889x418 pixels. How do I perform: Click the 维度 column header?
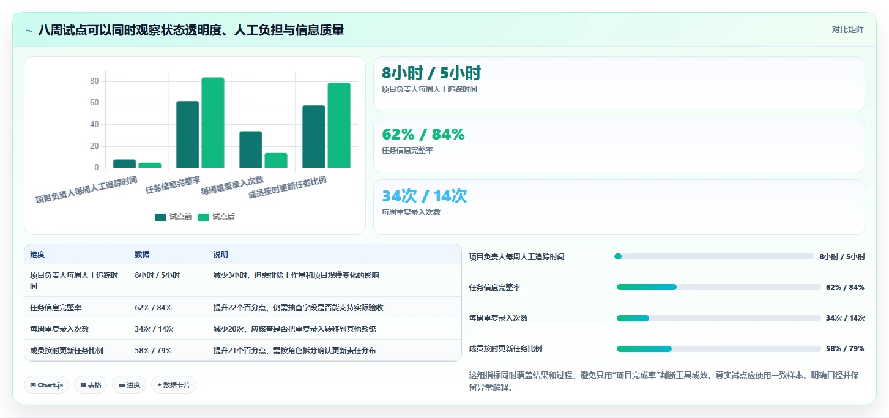point(37,255)
